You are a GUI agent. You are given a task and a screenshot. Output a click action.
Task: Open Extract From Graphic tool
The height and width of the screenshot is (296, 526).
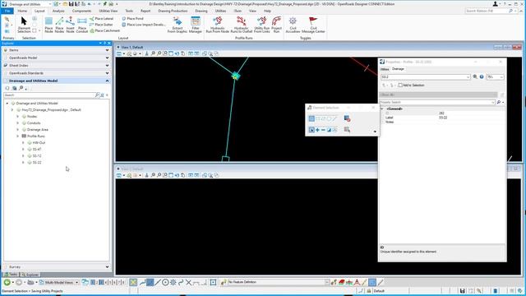coord(178,25)
